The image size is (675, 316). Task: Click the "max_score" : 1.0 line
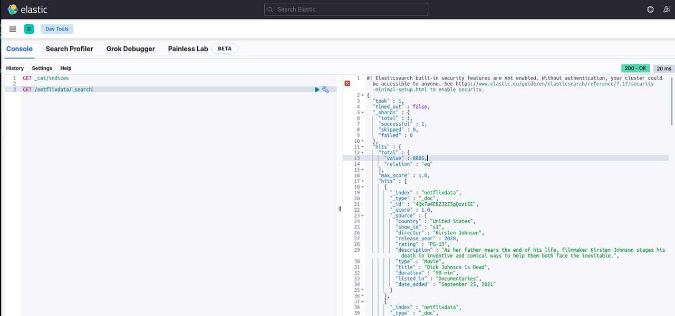404,175
